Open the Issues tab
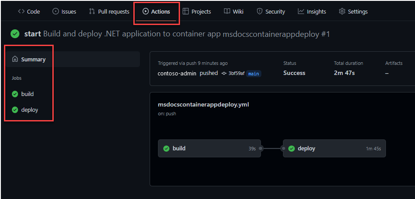This screenshot has height=199, width=415. 64,11
